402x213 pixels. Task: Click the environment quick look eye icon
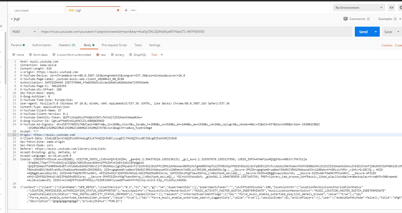[392, 8]
